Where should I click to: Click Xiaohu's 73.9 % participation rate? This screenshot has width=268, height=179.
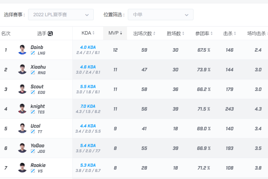point(204,70)
